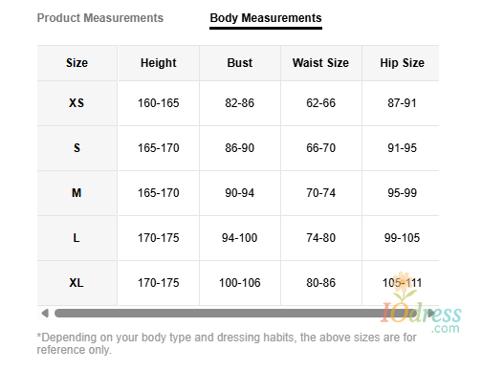Click the Hip Size column header

[402, 63]
